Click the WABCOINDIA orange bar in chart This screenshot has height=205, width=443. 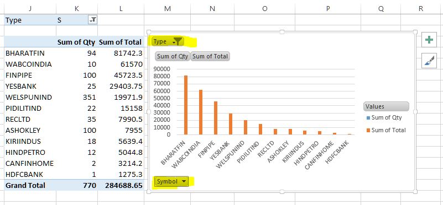pyautogui.click(x=201, y=112)
